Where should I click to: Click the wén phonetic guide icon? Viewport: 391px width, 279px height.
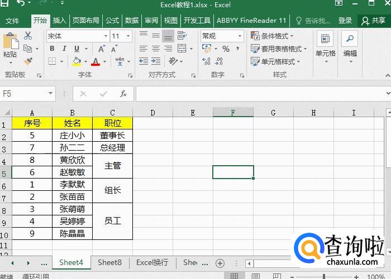(120, 61)
